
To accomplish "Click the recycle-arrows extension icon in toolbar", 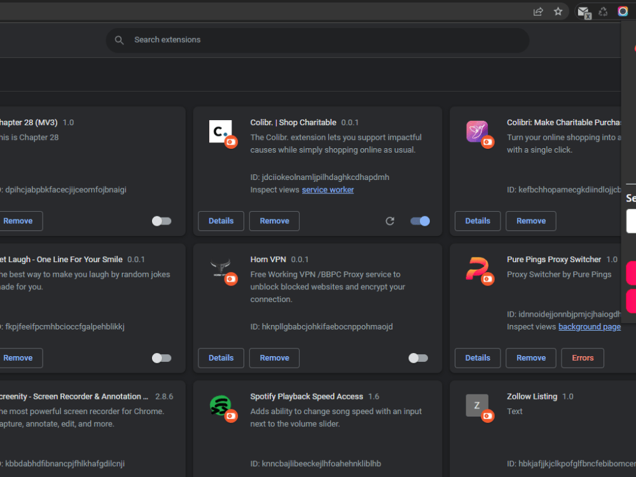I will pos(603,11).
